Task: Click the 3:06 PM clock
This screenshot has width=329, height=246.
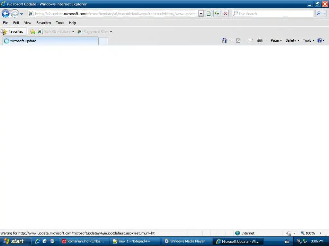Action: click(317, 242)
